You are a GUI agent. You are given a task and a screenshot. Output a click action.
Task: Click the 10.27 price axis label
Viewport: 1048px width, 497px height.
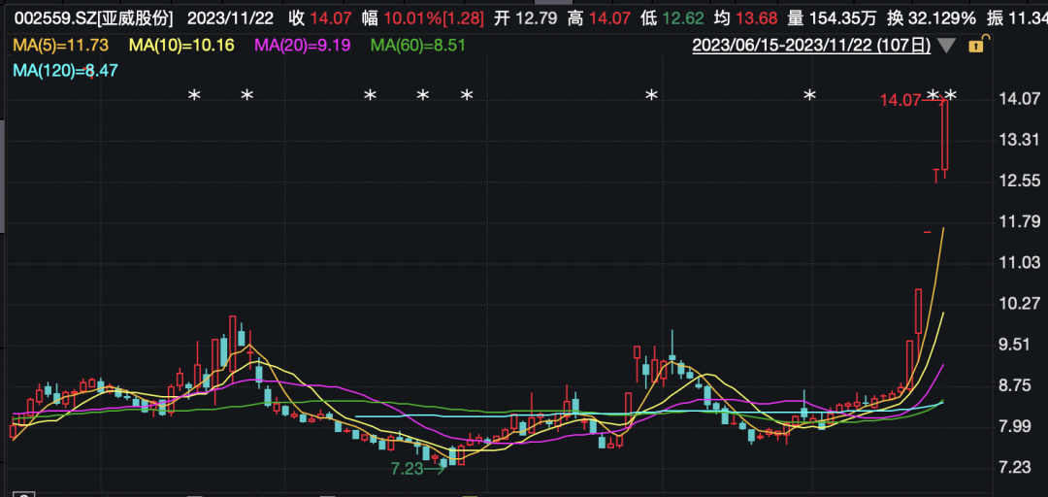coord(1021,304)
